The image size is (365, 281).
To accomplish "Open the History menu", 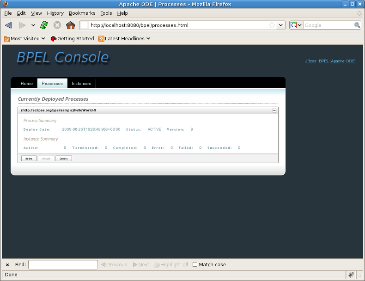I will [55, 13].
